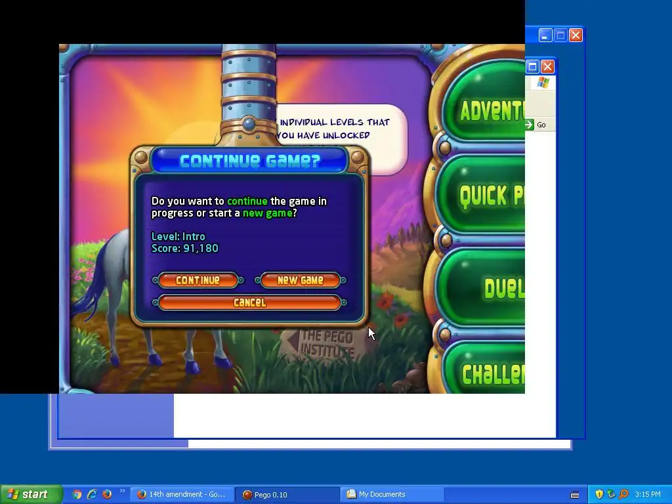Launch Internet Explorer from Quick Launch

[92, 494]
